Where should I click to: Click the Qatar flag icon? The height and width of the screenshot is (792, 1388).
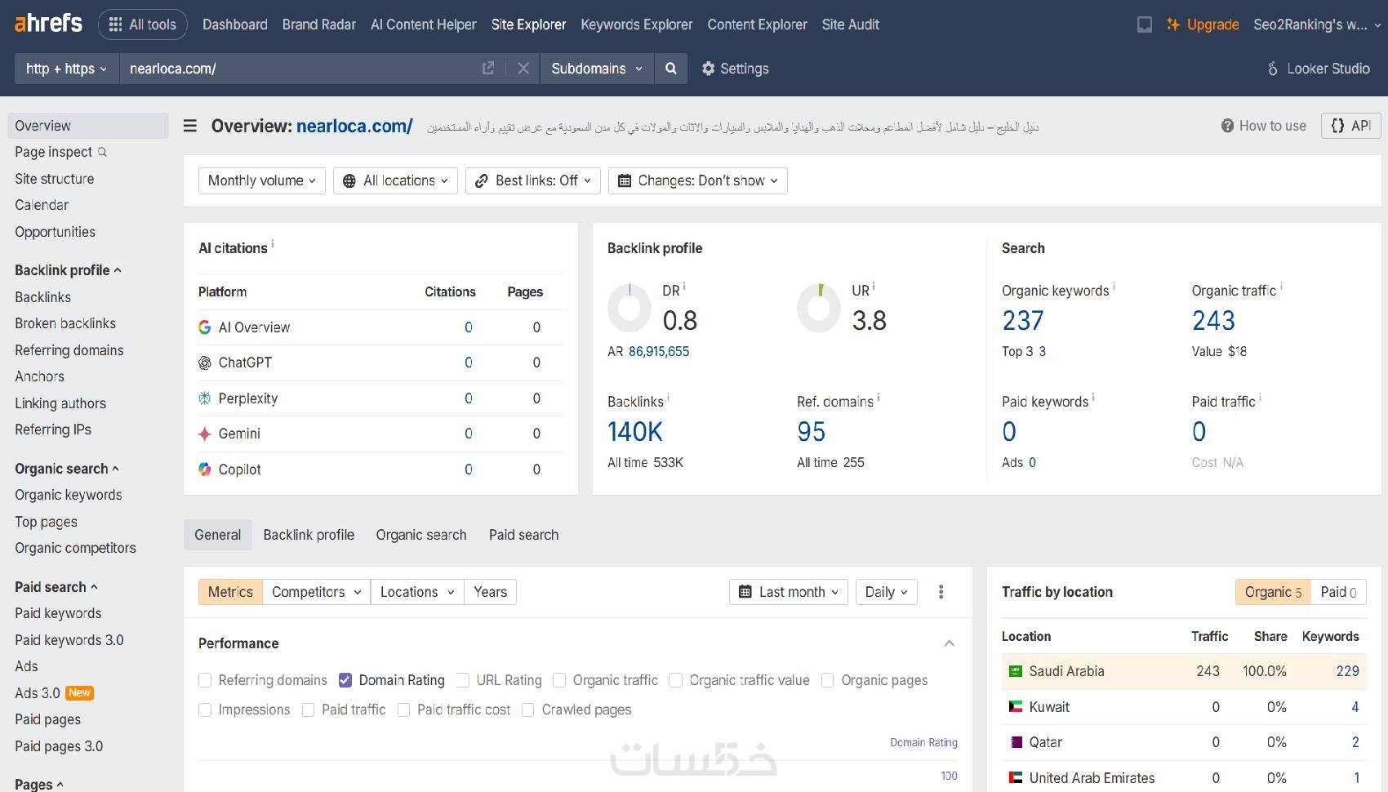pyautogui.click(x=1016, y=742)
